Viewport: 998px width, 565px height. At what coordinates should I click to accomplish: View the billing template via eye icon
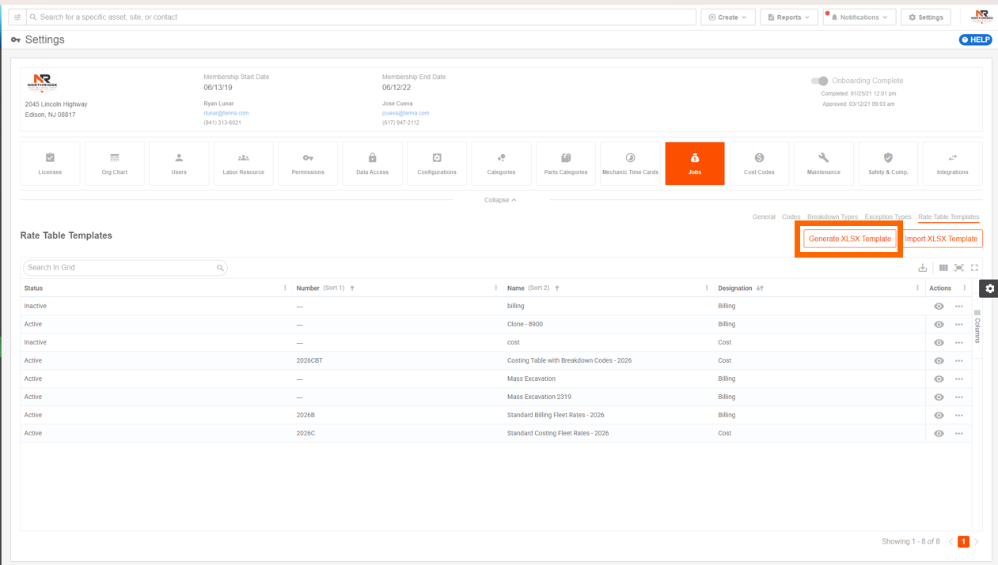(x=939, y=307)
